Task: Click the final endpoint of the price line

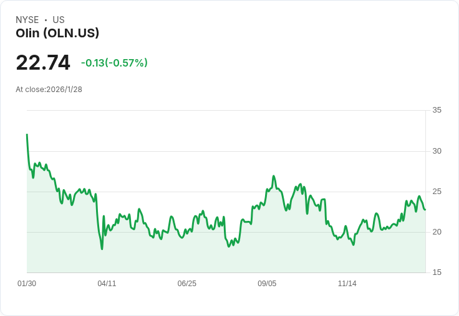Action: tap(425, 210)
